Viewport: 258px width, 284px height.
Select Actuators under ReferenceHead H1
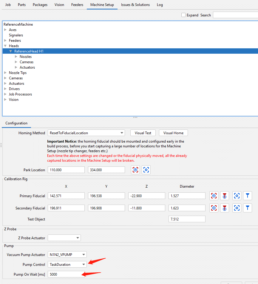[27, 67]
